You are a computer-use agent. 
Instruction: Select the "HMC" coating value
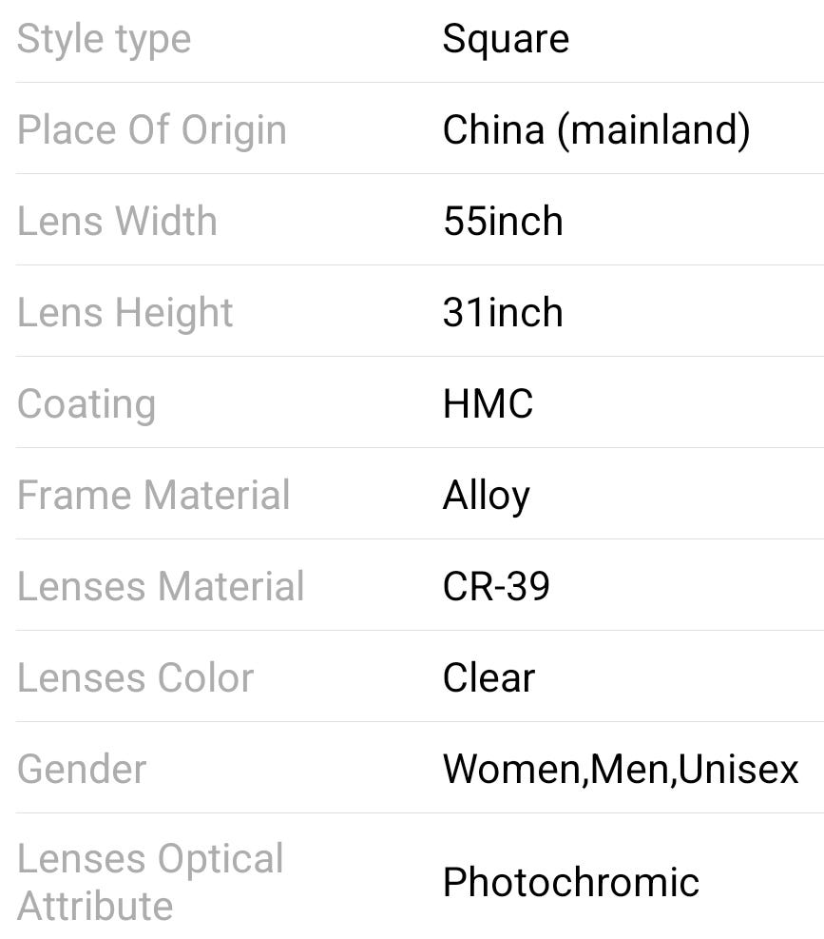488,404
